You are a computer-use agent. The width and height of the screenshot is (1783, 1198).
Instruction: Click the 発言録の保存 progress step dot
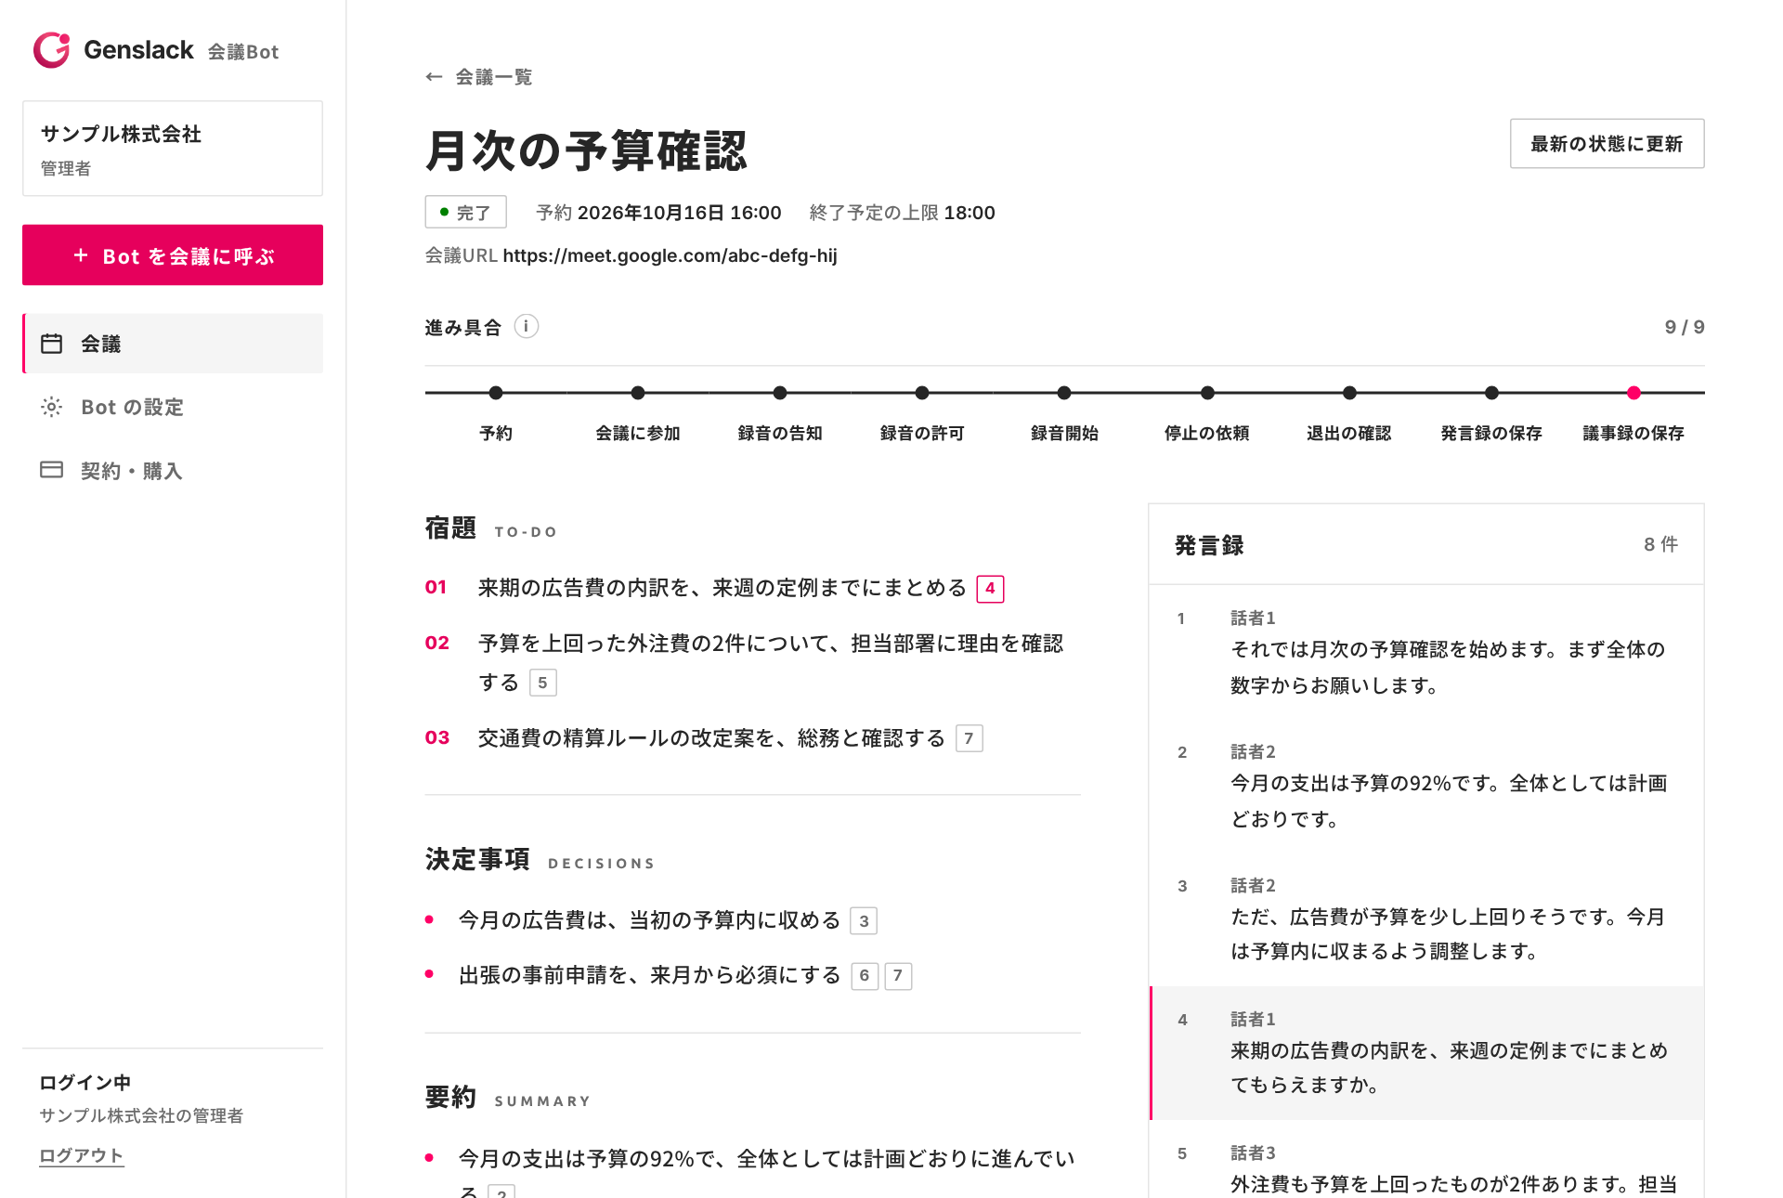tap(1491, 393)
